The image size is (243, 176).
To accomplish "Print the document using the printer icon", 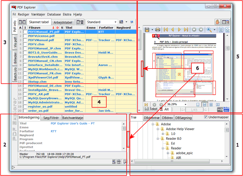I will [x=158, y=30].
